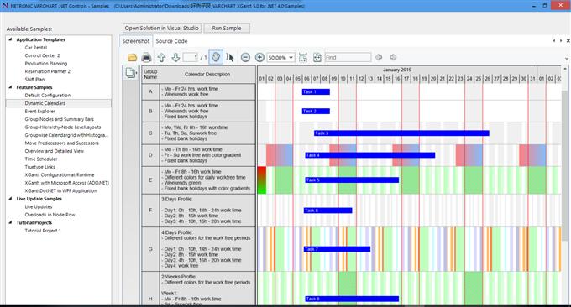
Task: Open the 50.00% zoom dropdown
Action: pos(280,58)
